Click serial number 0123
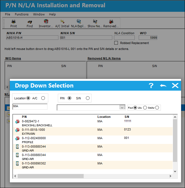 127,129
